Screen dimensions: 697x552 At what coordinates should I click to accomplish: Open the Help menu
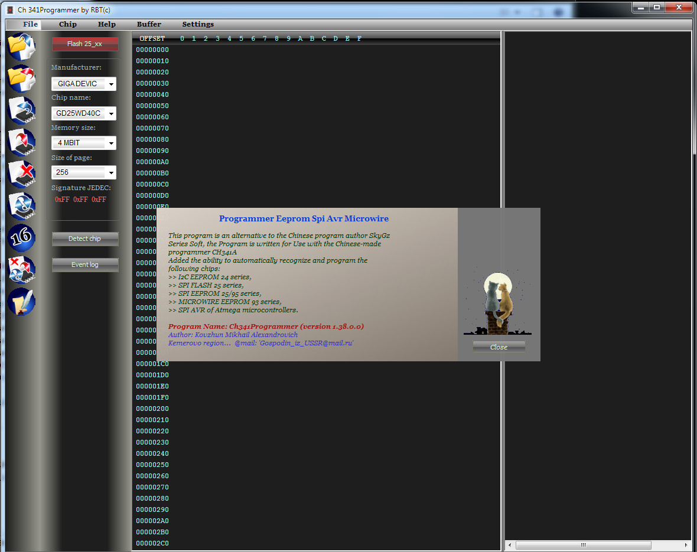point(107,24)
